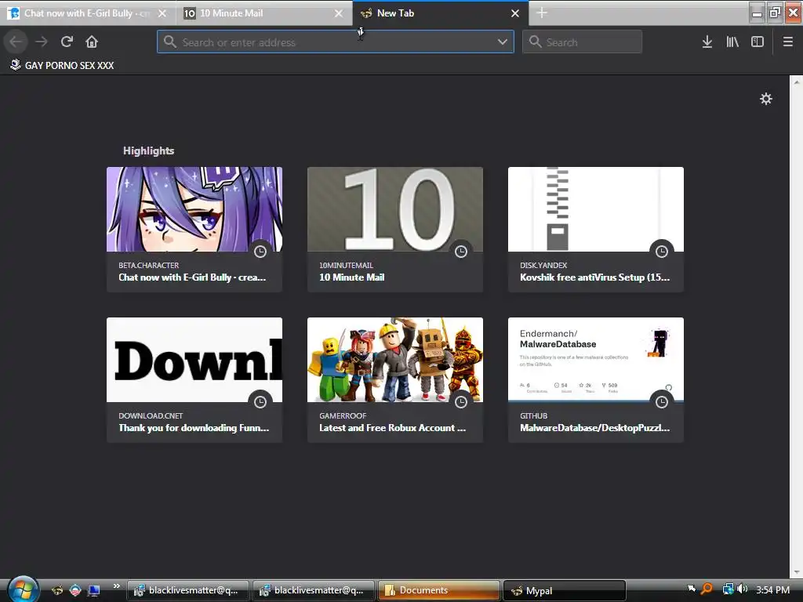
Task: Toggle the sidebar view icon
Action: pyautogui.click(x=758, y=42)
